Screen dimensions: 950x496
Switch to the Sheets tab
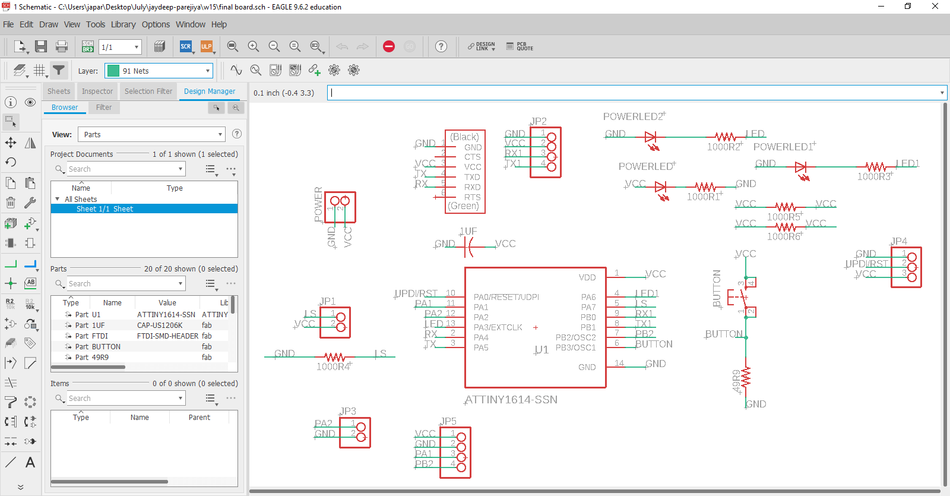point(59,91)
